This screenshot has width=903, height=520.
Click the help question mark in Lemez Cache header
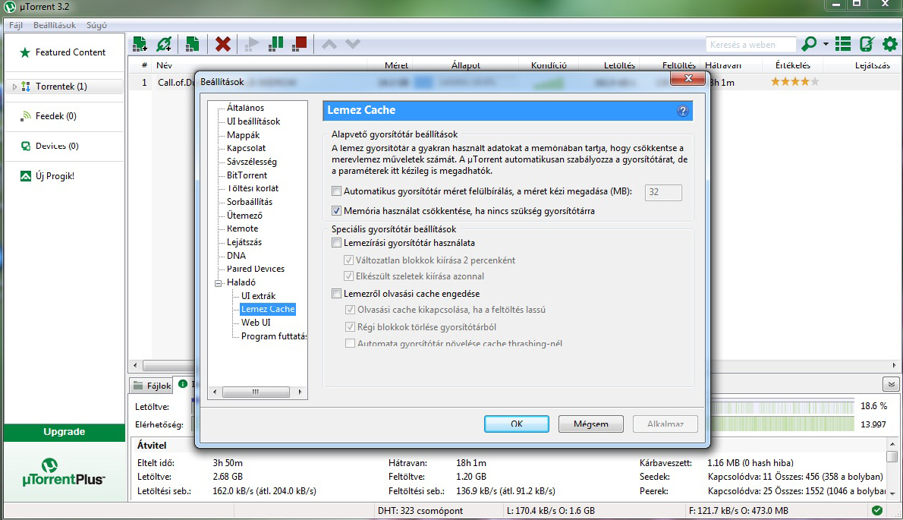(x=682, y=111)
